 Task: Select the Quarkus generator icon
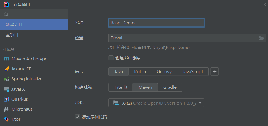point(6,99)
